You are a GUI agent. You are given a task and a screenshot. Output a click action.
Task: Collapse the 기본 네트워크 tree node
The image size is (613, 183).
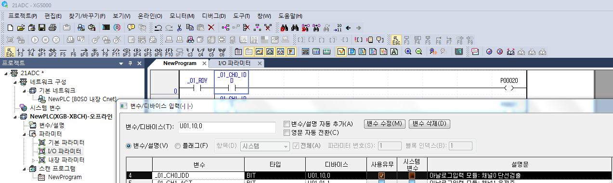(24, 91)
